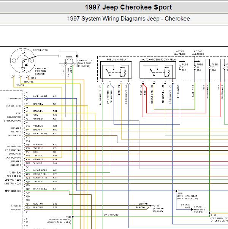The image size is (228, 229).
Task: Click circuit code T41 on row A6
Action: tap(55, 111)
